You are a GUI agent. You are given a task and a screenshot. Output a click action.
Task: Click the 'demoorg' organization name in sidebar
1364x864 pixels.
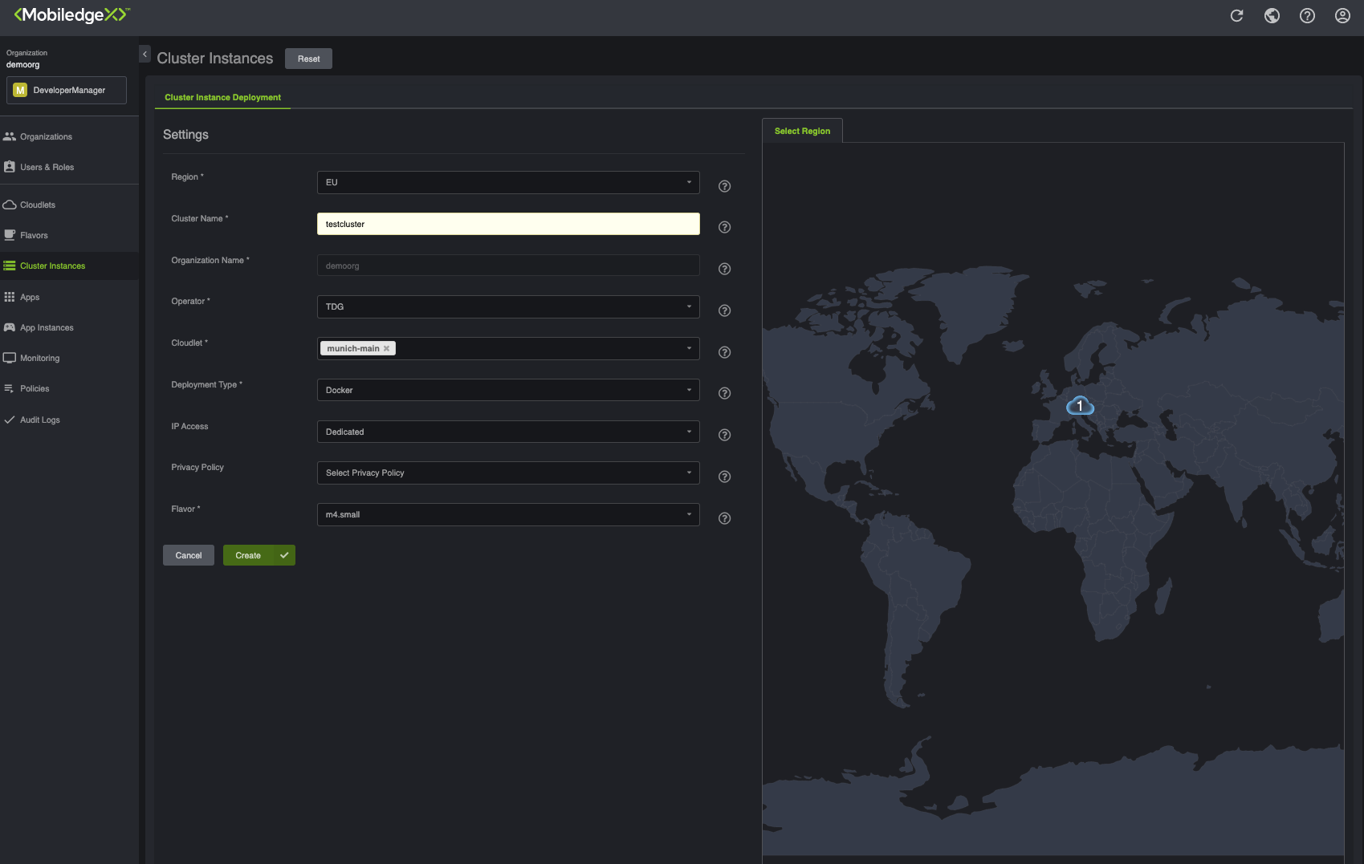point(22,64)
